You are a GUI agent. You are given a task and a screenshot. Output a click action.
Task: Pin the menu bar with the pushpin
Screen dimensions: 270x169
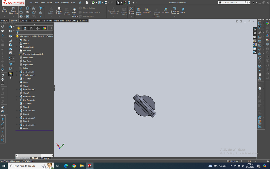80,3
